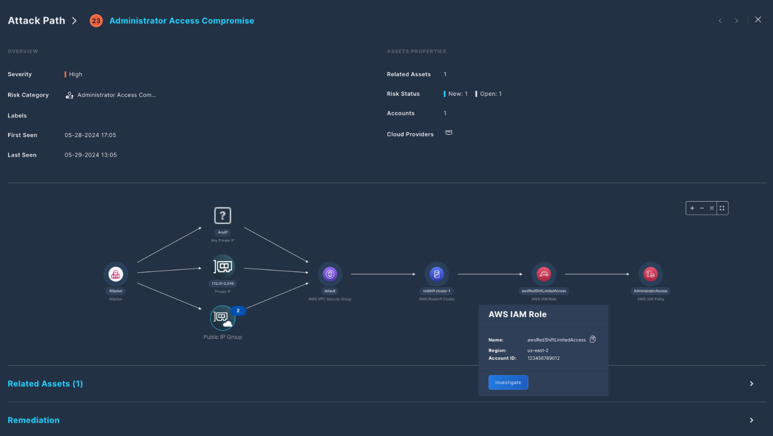Open the Public IP Group node
The height and width of the screenshot is (436, 773).
tap(223, 318)
